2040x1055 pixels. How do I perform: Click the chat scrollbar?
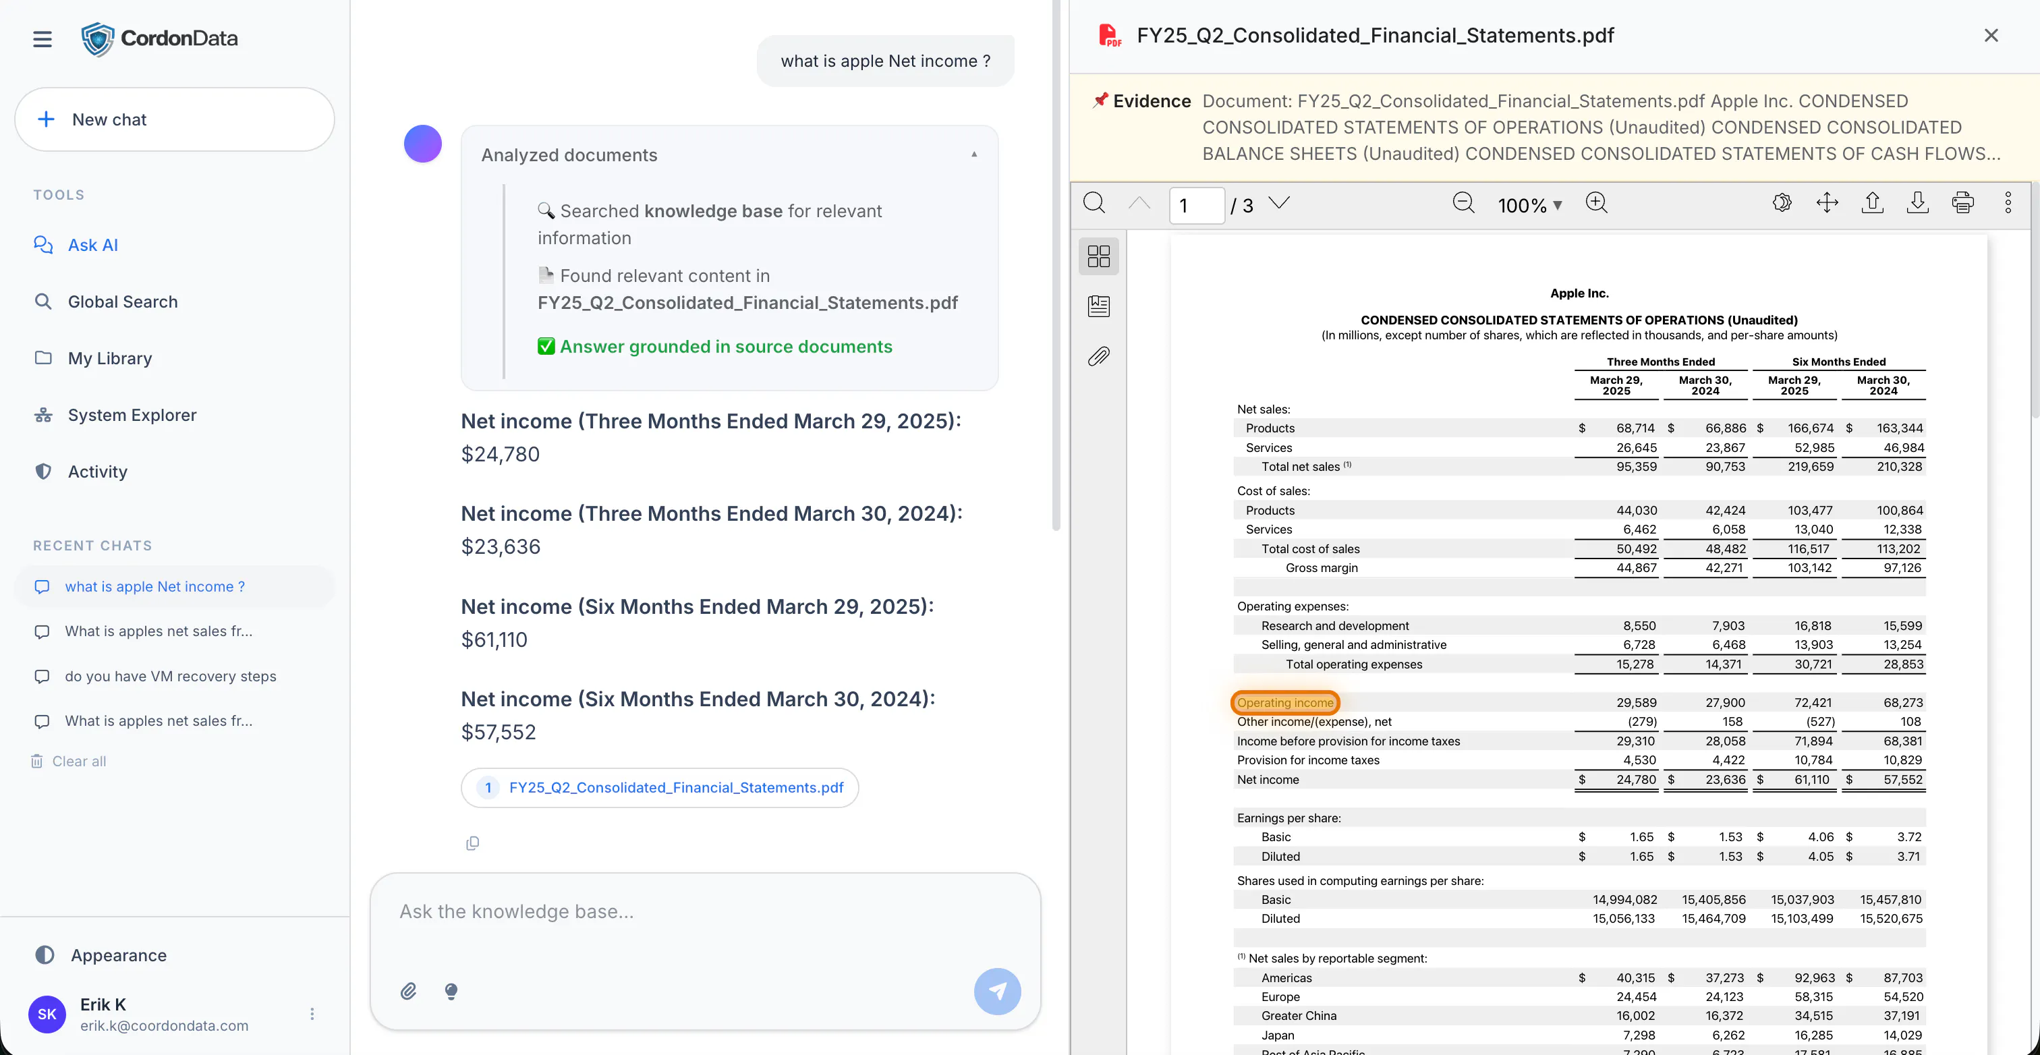click(x=1056, y=265)
